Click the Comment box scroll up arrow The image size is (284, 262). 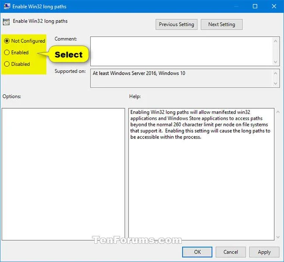point(276,41)
